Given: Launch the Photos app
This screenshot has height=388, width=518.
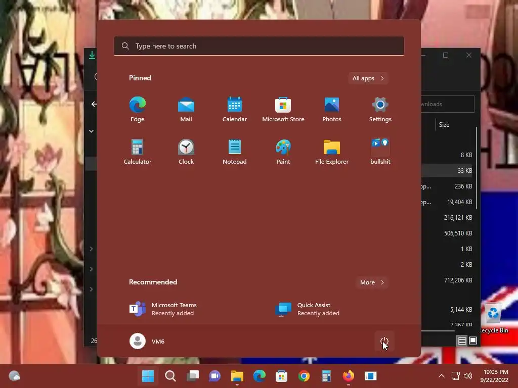Looking at the screenshot, I should [332, 109].
